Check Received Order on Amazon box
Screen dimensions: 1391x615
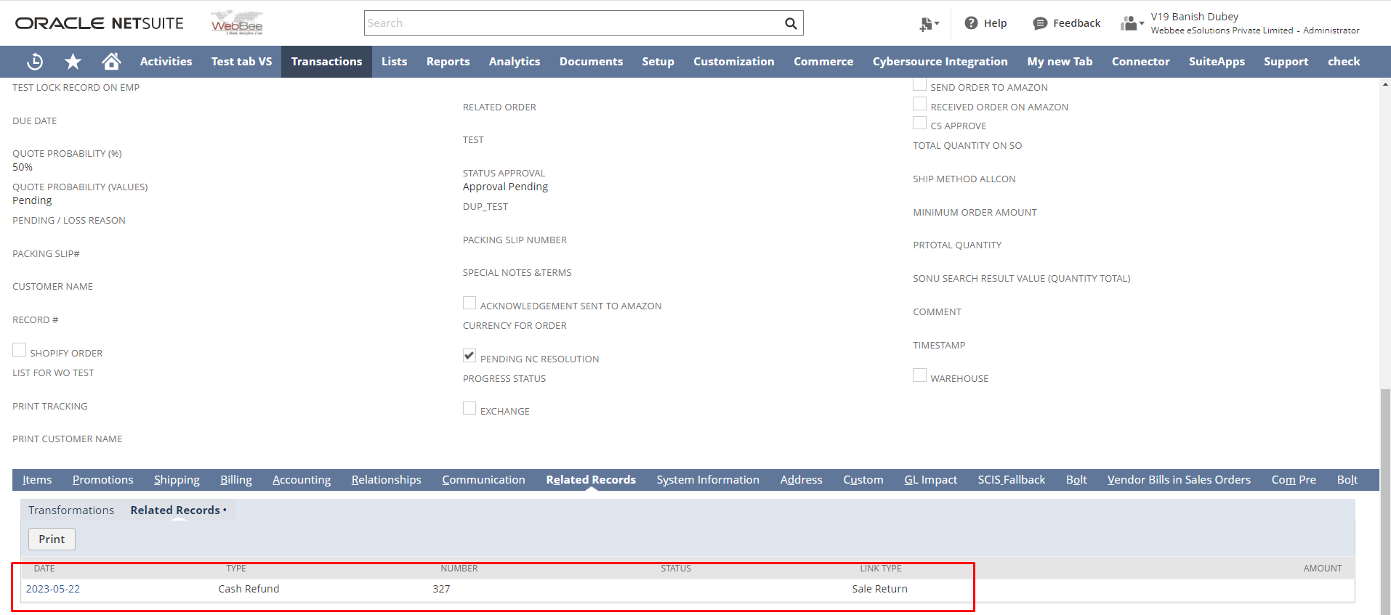pyautogui.click(x=919, y=104)
